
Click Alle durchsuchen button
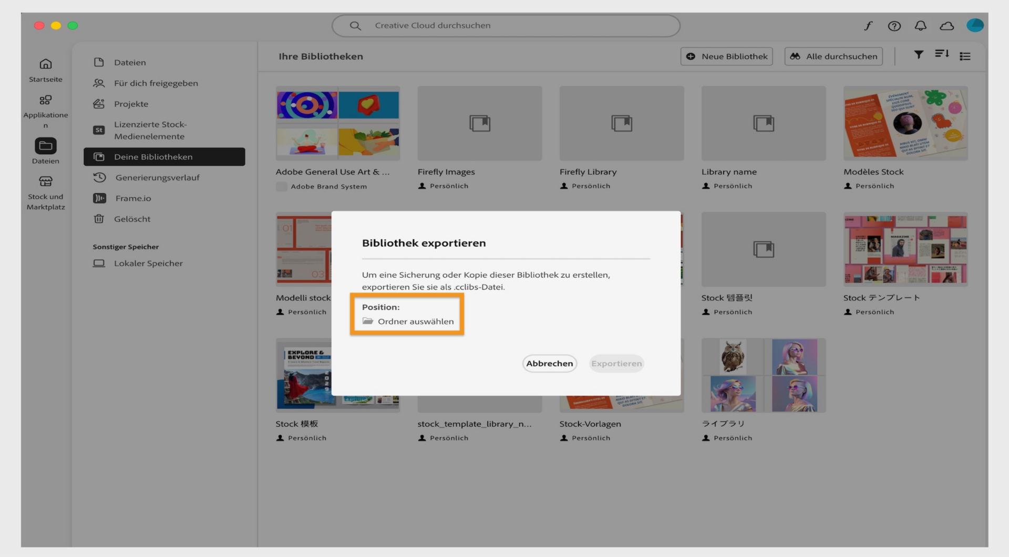833,56
